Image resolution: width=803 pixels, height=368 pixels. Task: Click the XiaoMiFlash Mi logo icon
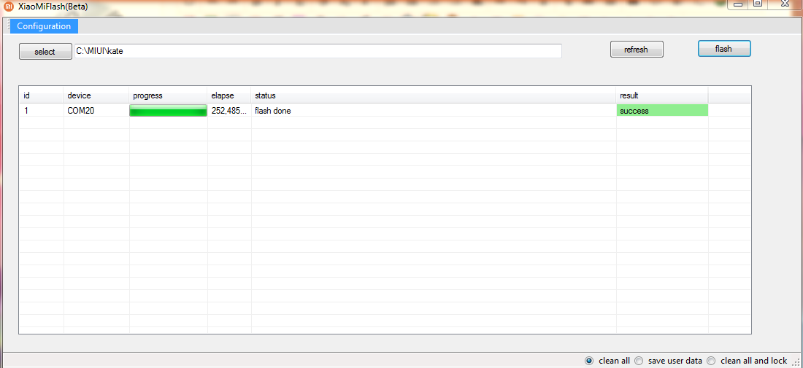pyautogui.click(x=9, y=6)
